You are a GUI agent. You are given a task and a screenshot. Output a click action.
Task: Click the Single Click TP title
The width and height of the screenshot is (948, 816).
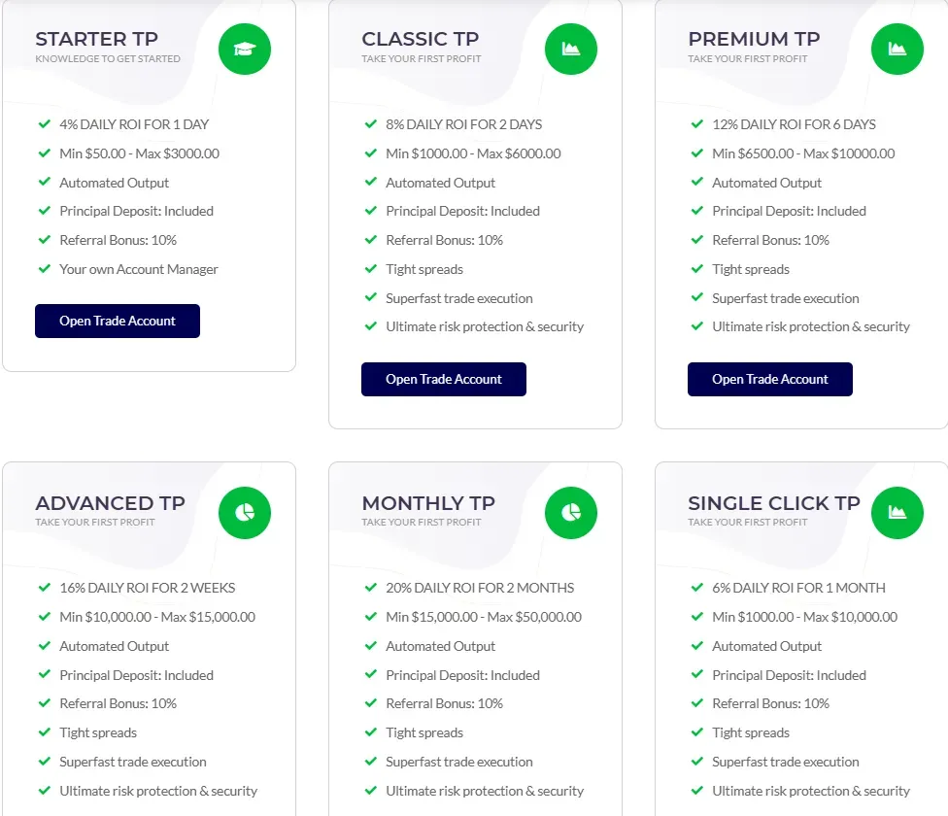[774, 503]
